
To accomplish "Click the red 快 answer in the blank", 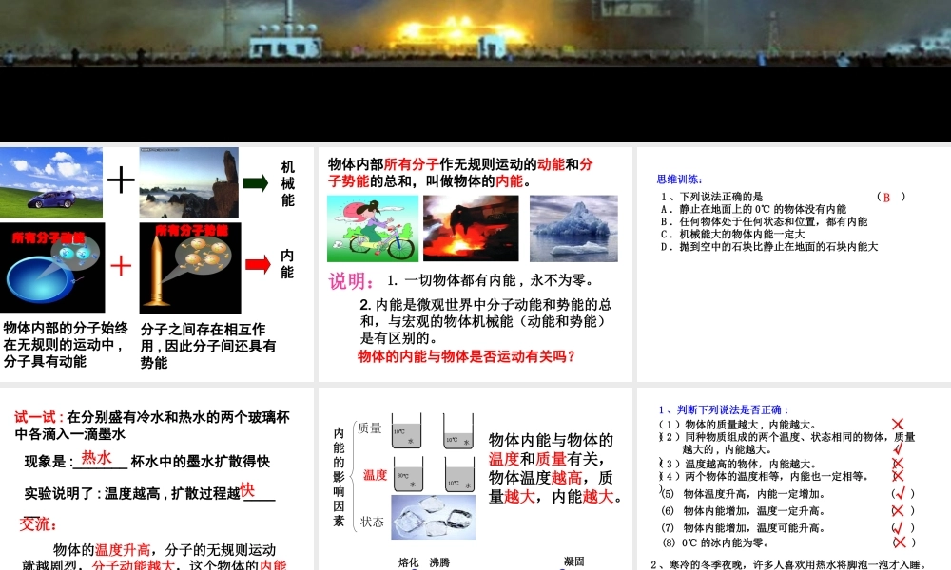I will point(247,490).
